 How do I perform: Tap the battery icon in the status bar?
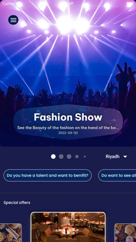point(130,5)
